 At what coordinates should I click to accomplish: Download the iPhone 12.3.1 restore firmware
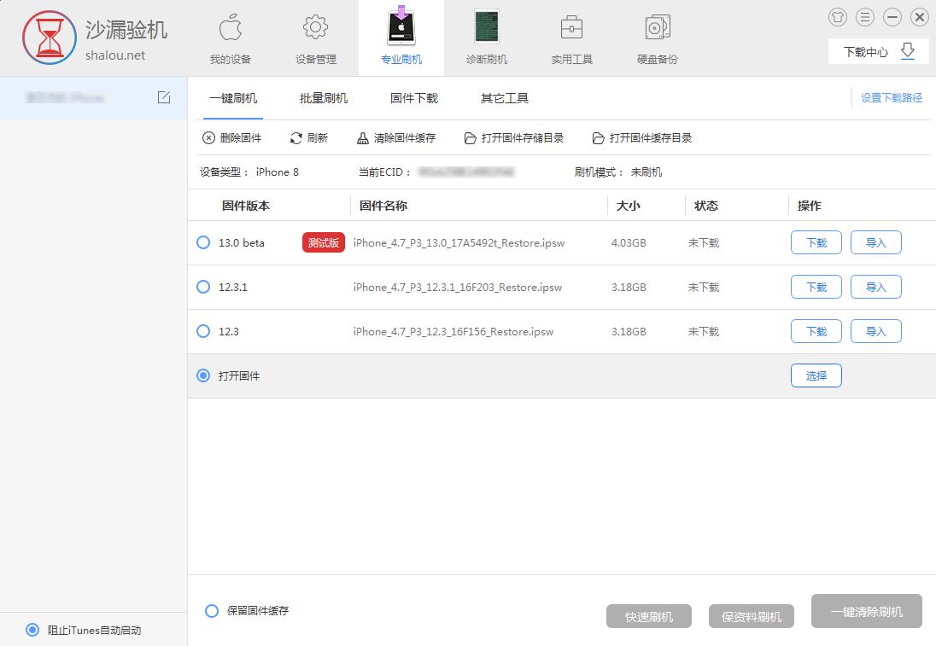tap(816, 287)
